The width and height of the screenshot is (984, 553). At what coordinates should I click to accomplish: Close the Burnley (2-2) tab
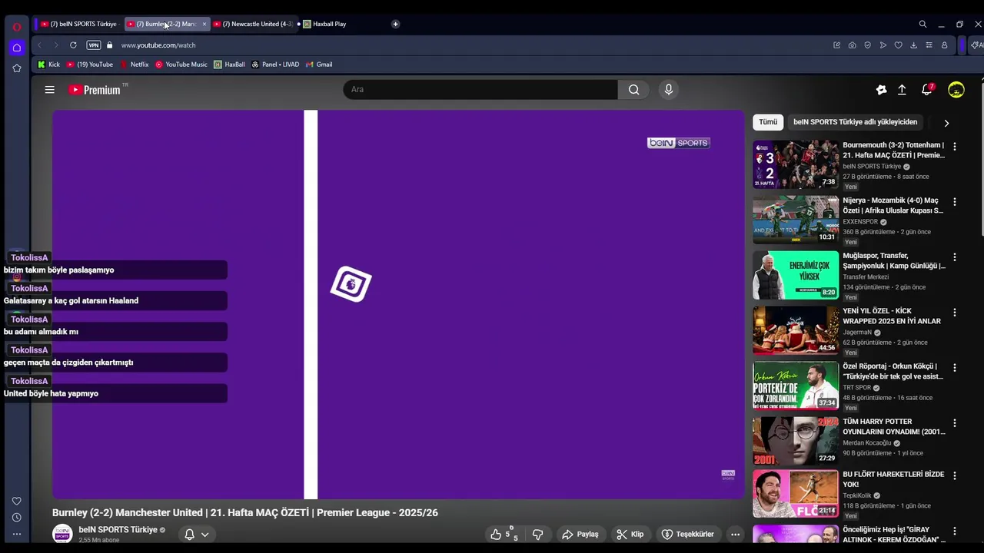tap(204, 24)
